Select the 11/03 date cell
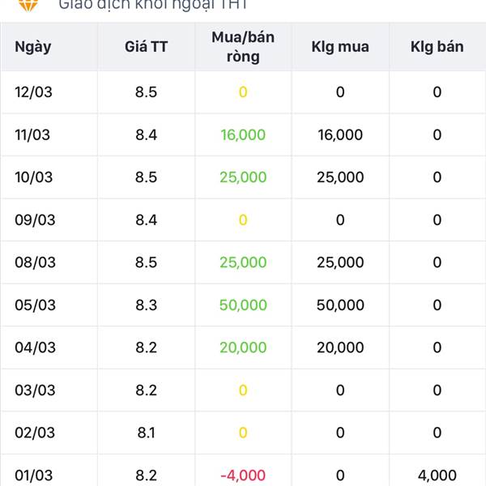 [x=32, y=134]
